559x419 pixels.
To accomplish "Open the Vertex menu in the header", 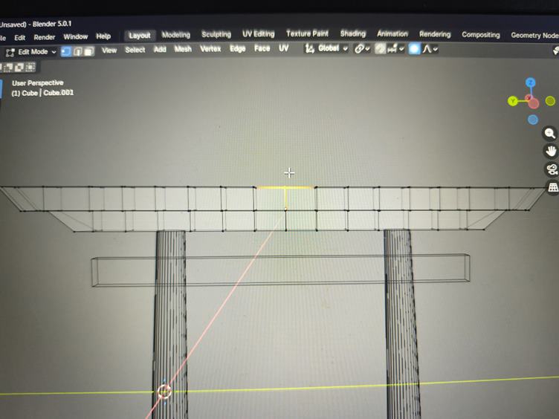I will [x=210, y=50].
